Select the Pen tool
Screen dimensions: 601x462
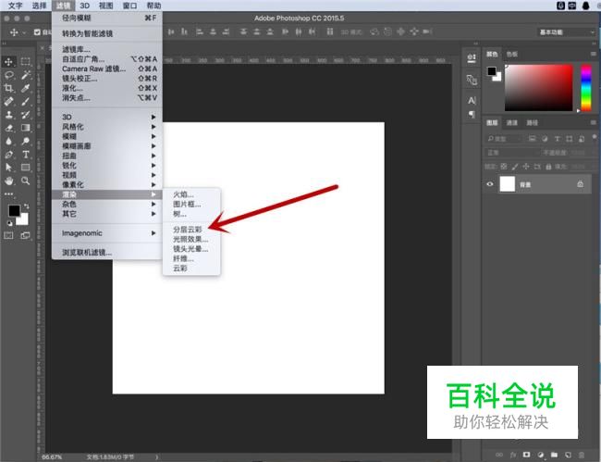[x=9, y=155]
